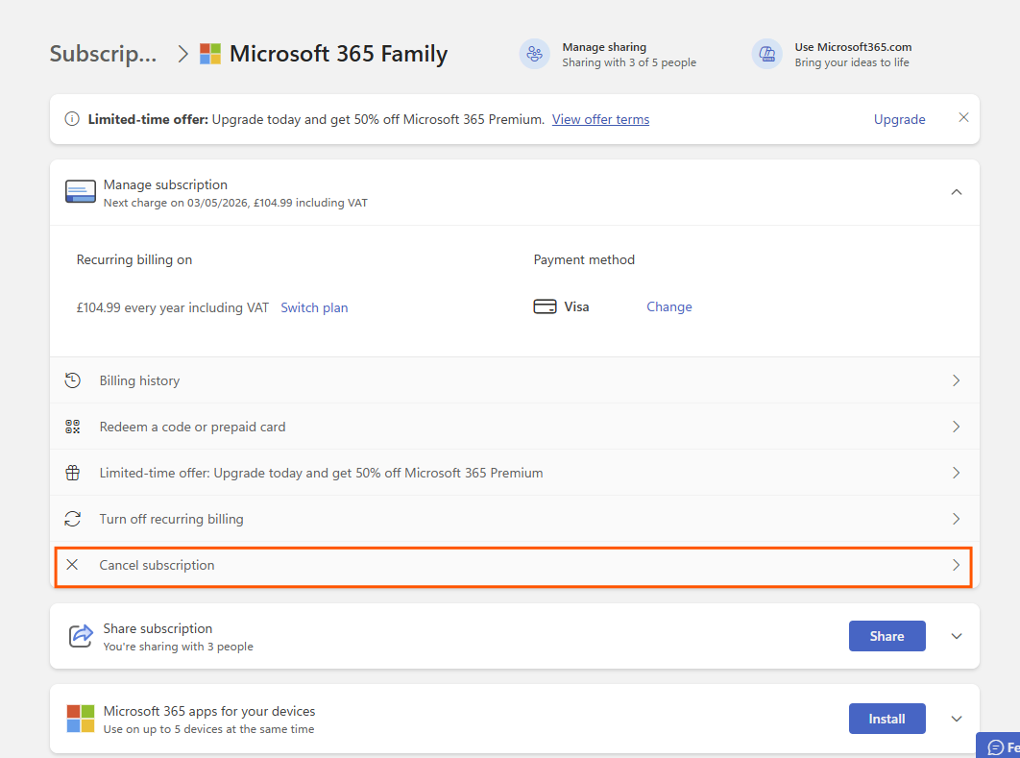This screenshot has width=1020, height=758.
Task: Open Redeem a code row chevron
Action: tap(957, 427)
